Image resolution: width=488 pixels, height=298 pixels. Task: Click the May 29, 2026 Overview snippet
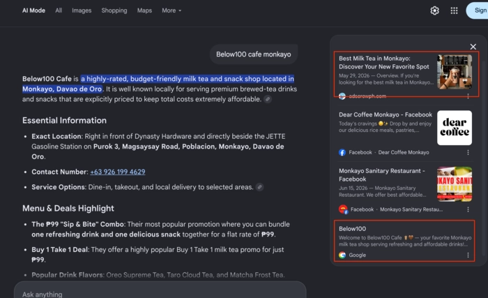point(386,79)
